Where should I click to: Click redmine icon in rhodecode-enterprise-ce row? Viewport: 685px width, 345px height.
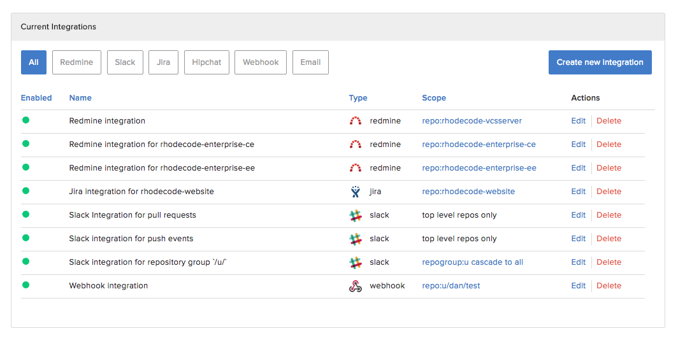[356, 144]
